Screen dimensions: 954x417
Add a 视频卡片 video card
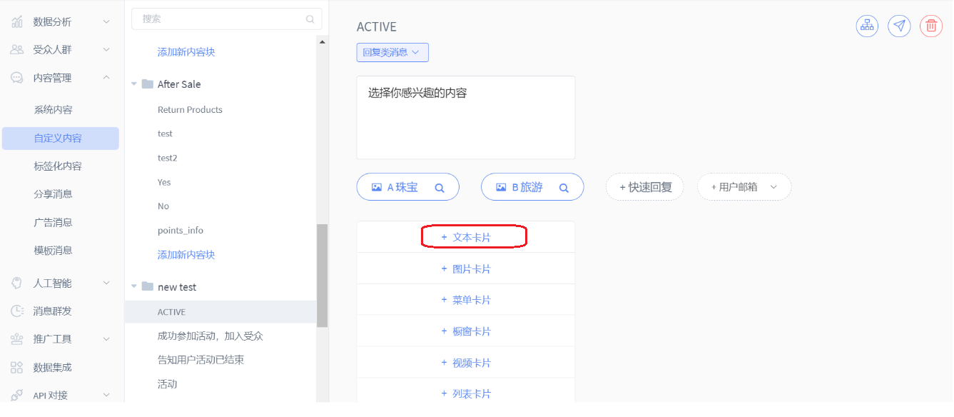pos(466,363)
